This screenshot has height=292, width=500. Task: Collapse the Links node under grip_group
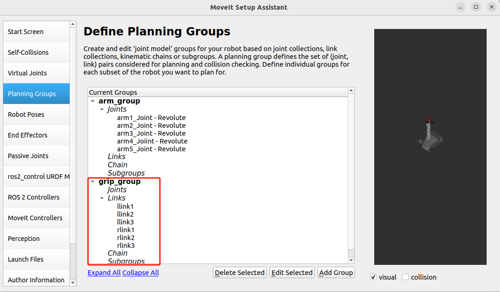click(102, 198)
